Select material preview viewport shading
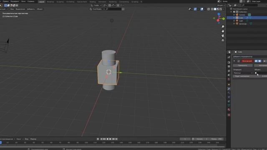The width and height of the screenshot is (267, 150). pyautogui.click(x=218, y=9)
